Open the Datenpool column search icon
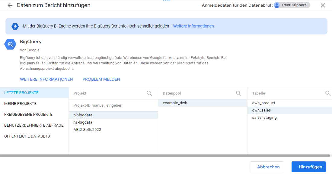332x175 pixels. 238,93
